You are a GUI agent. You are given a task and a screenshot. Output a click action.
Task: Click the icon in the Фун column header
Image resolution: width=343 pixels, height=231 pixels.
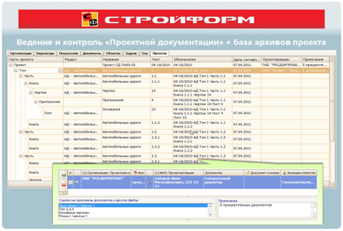point(135,173)
